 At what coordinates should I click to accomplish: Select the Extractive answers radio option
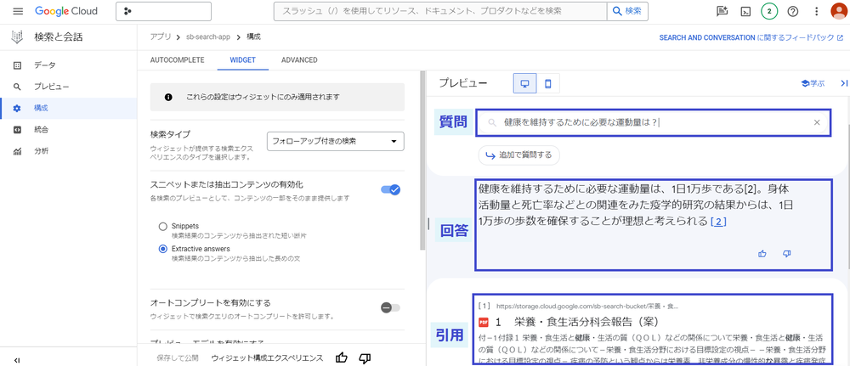(163, 248)
